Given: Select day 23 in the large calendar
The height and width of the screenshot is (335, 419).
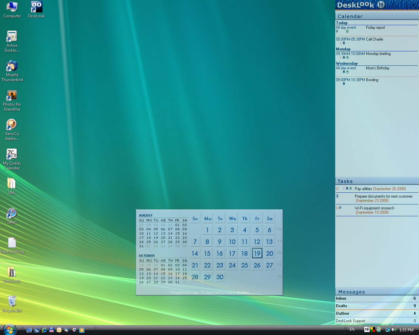Looking at the screenshot, I should point(220,265).
